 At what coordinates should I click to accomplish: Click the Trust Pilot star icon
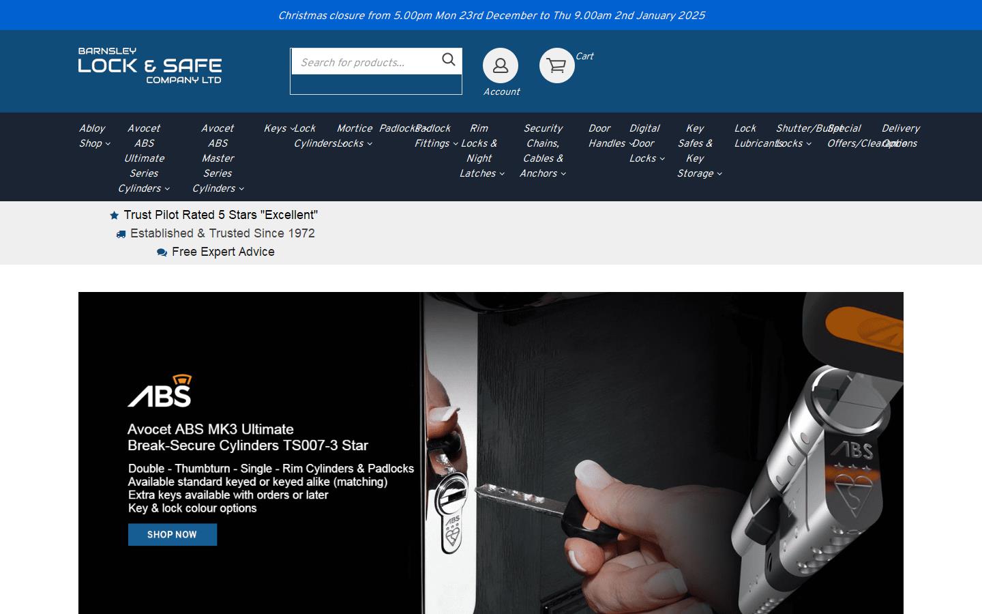[x=114, y=215]
